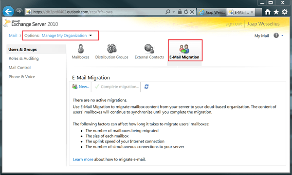
Task: Click the search magnifier in address bar
Action: (x=168, y=12)
